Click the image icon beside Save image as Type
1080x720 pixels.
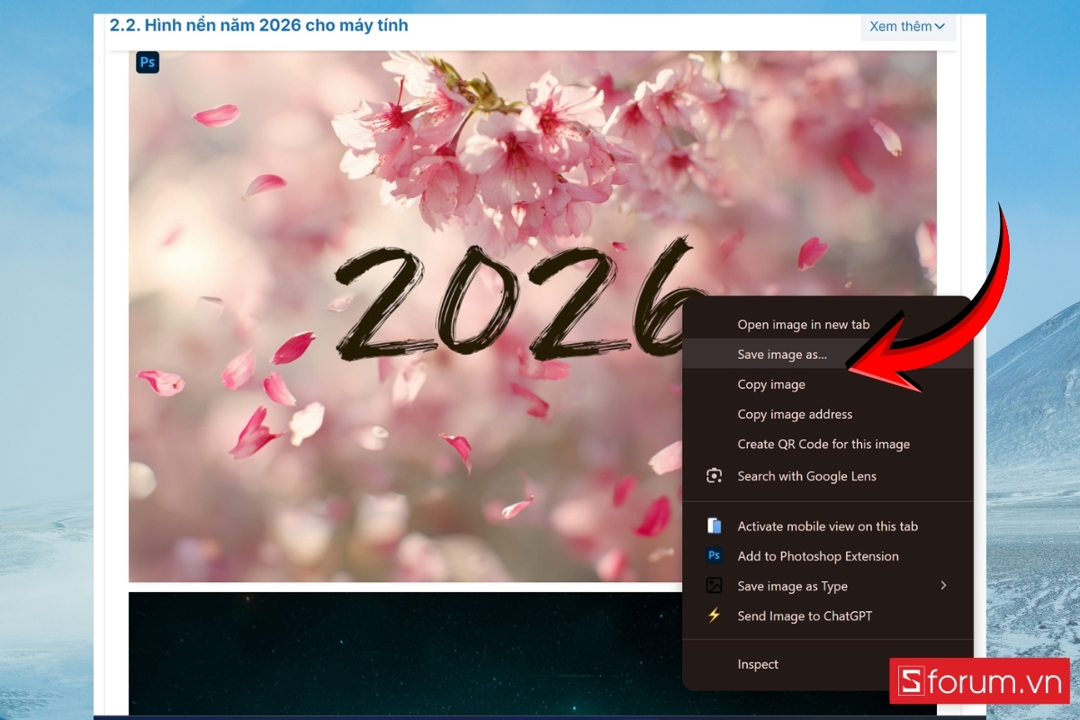pyautogui.click(x=714, y=586)
